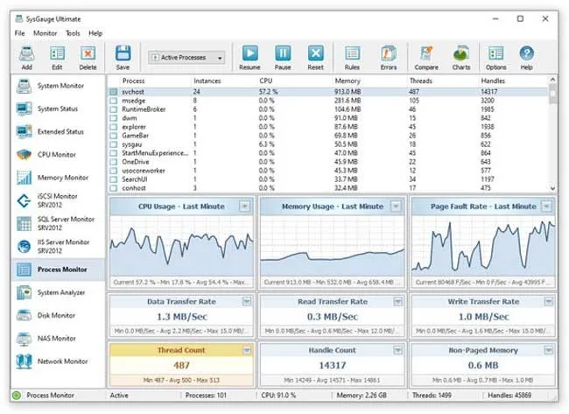
Task: Expand Write Transfer Rate dropdown arrow
Action: 549,301
